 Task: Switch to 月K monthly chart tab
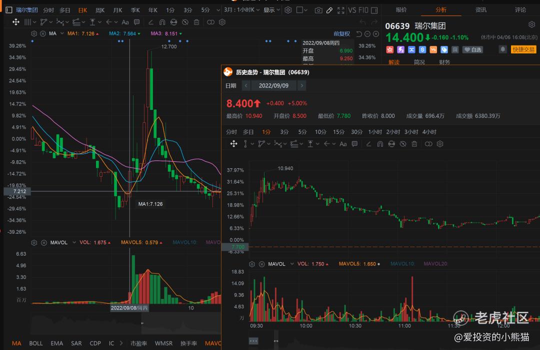pos(118,10)
